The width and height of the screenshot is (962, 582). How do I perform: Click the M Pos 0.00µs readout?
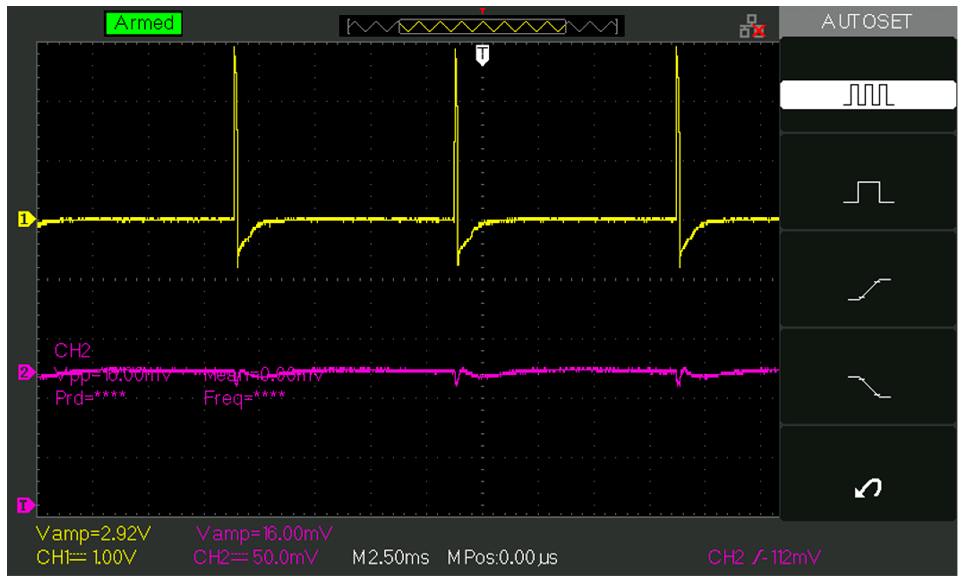(x=502, y=557)
